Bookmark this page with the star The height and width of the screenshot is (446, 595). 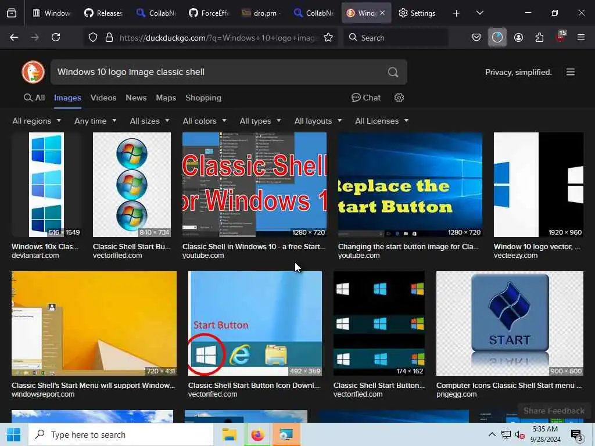tap(328, 38)
